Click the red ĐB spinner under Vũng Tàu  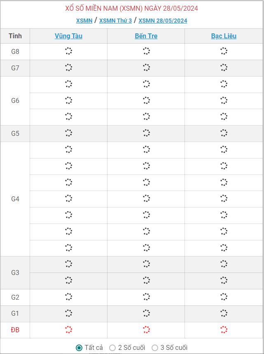(68, 330)
